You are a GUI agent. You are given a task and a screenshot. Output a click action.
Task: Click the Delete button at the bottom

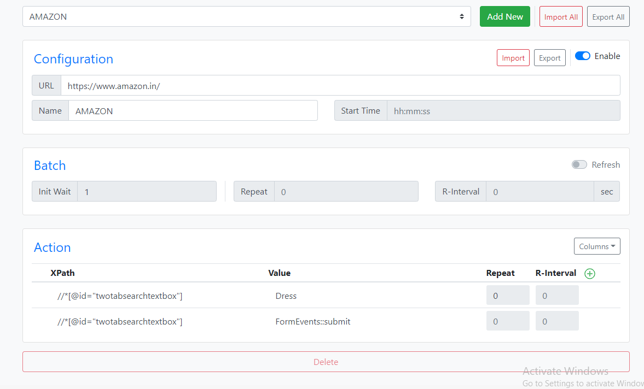326,362
